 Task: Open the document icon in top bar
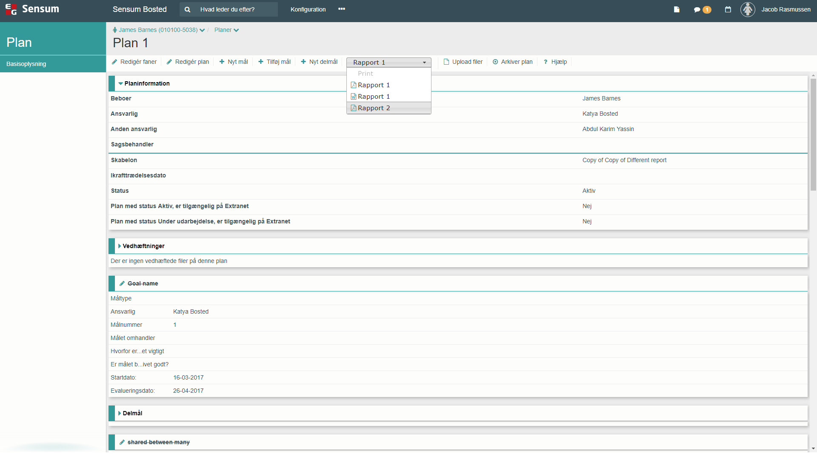[x=677, y=9]
